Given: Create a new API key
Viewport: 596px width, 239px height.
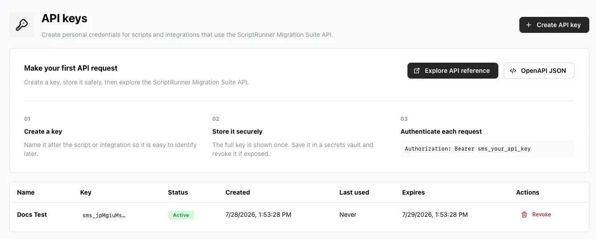Looking at the screenshot, I should point(554,25).
